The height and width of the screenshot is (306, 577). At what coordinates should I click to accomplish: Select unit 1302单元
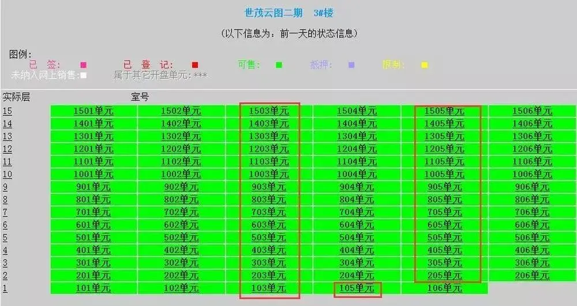click(181, 136)
